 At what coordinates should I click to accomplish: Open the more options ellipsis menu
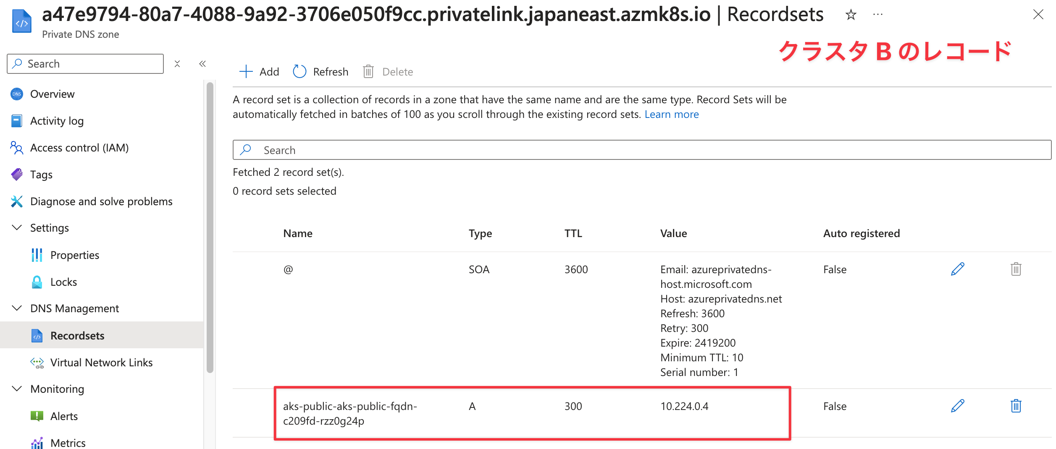[x=877, y=15]
